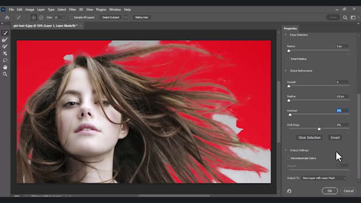The image size is (361, 203).
Task: Switch to the Properties tab
Action: [x=290, y=29]
